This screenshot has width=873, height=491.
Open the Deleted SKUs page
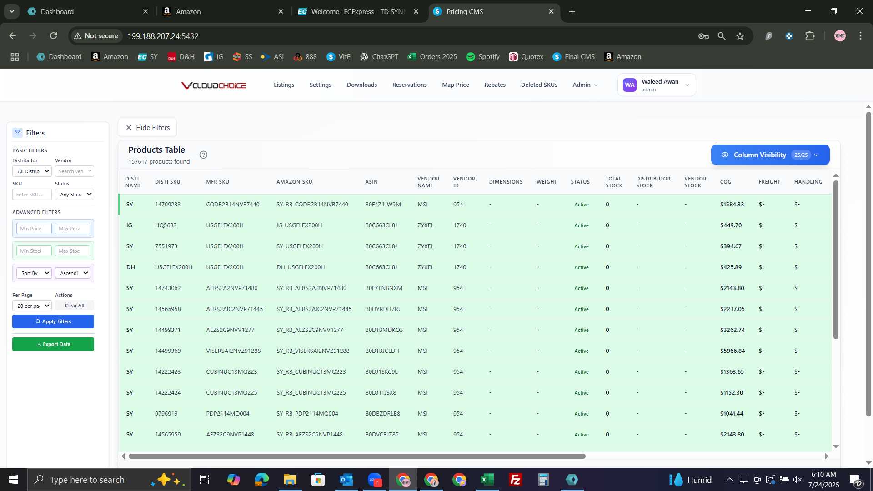[539, 85]
